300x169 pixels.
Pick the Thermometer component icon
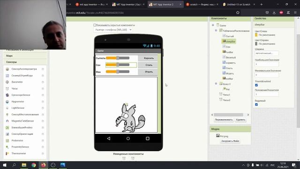pyautogui.click(x=7, y=154)
